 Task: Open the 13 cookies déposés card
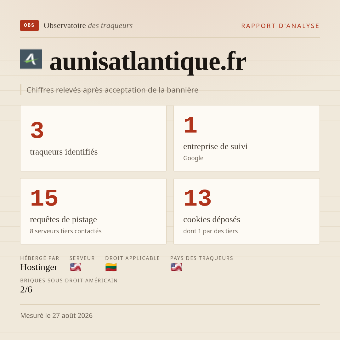[x=246, y=211]
